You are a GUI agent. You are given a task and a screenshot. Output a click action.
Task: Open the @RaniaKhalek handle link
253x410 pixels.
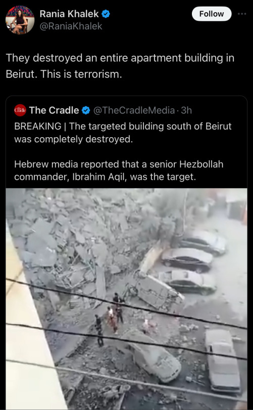(x=71, y=26)
